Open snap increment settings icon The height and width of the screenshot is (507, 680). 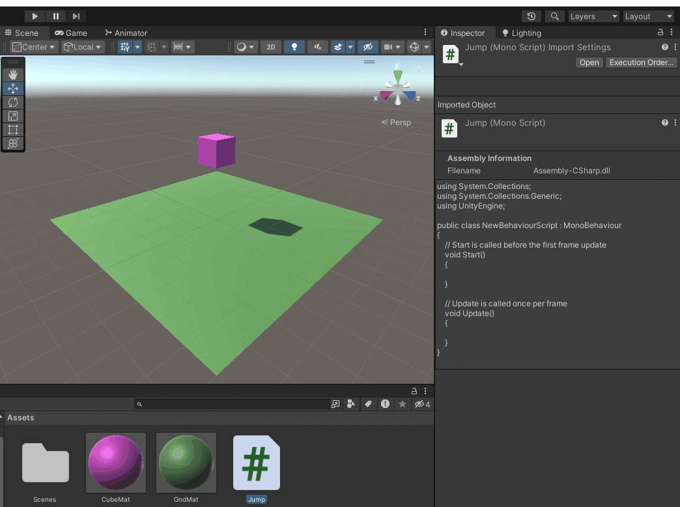click(178, 47)
